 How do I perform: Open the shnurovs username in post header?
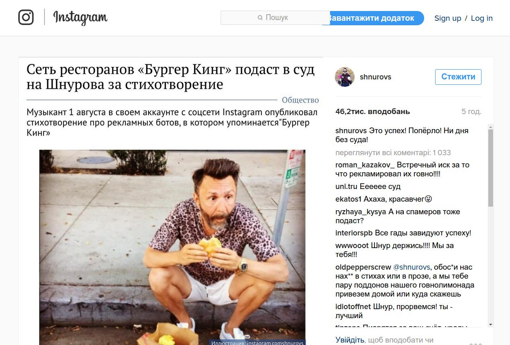point(375,77)
